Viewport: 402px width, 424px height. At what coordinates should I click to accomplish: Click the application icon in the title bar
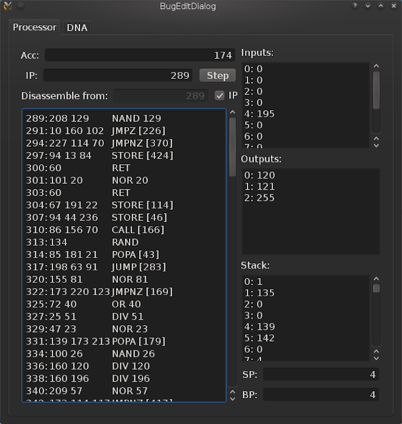pyautogui.click(x=8, y=6)
